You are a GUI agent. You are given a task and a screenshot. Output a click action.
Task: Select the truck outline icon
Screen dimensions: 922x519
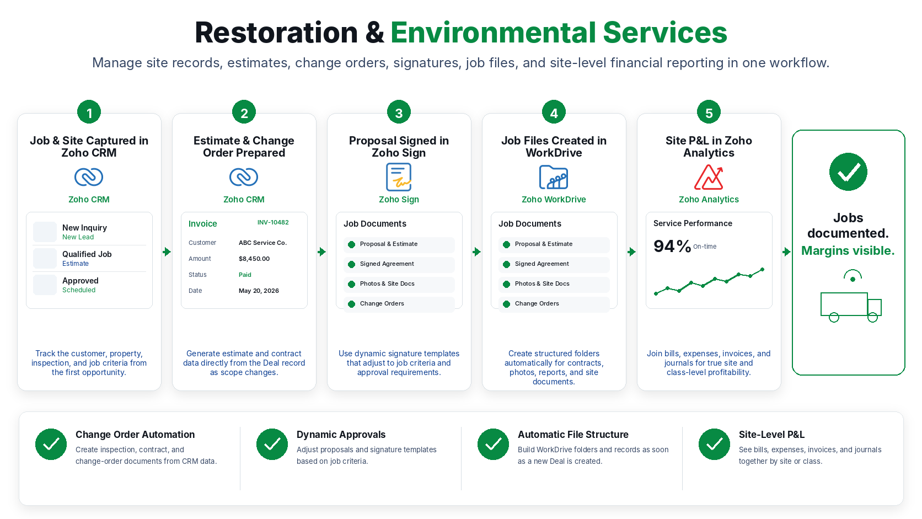[851, 307]
